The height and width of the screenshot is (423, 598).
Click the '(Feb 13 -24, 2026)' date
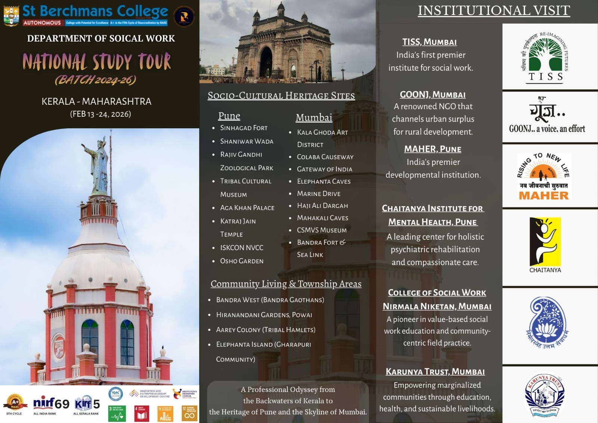(101, 114)
